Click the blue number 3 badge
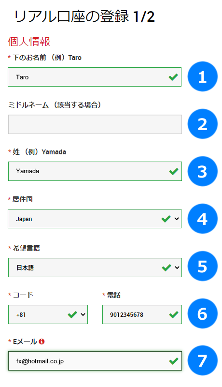The height and width of the screenshot is (387, 222). (x=202, y=171)
